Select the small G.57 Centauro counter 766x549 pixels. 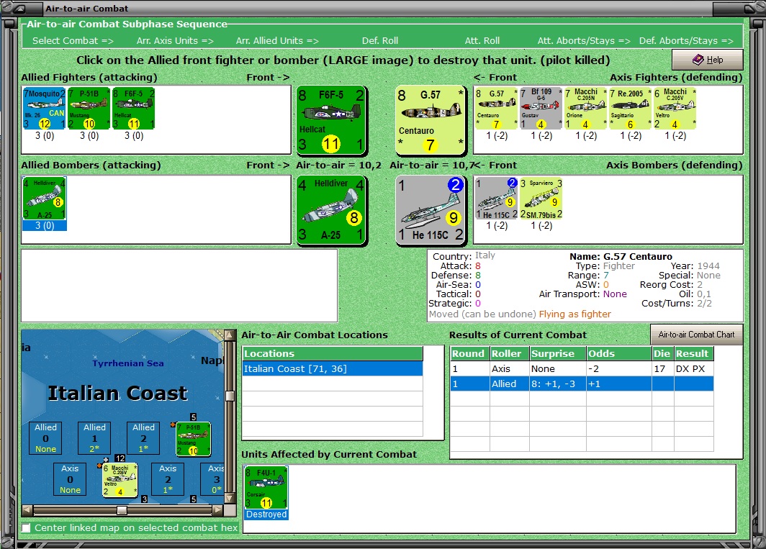(x=496, y=109)
